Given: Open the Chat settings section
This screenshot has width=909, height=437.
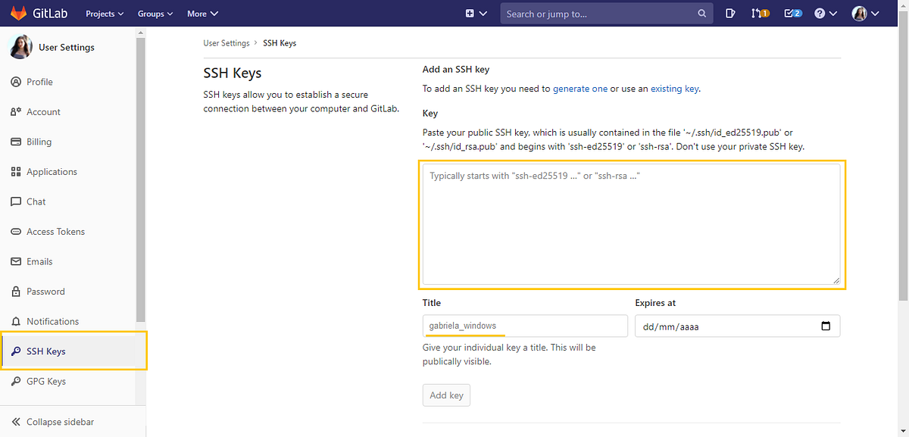Looking at the screenshot, I should pos(36,201).
